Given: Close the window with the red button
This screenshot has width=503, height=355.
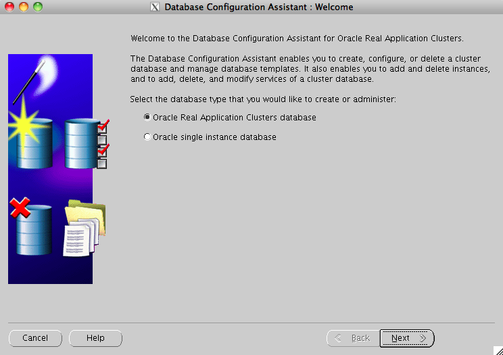Looking at the screenshot, I should click(x=9, y=7).
